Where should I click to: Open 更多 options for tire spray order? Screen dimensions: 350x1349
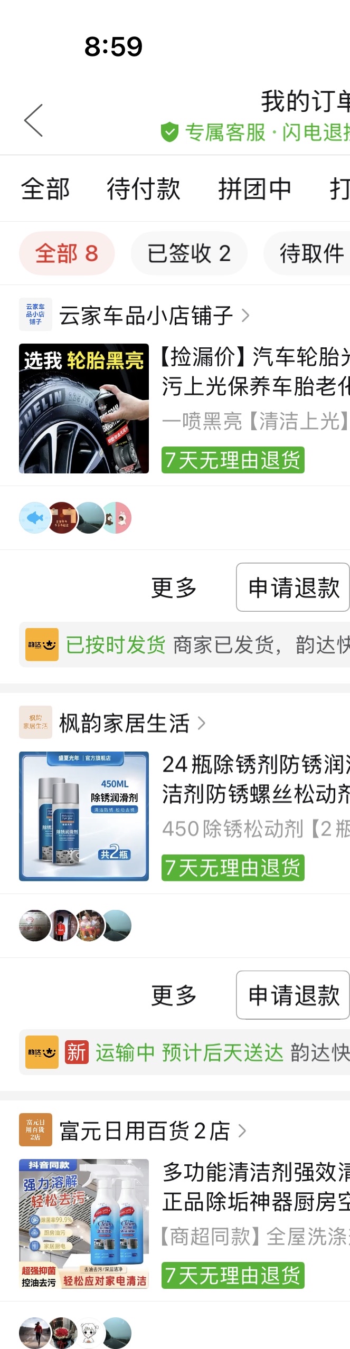tap(174, 587)
